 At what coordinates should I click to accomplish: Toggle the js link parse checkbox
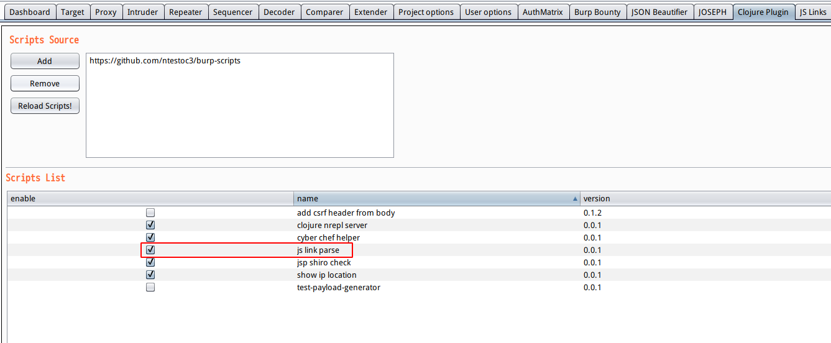click(150, 250)
